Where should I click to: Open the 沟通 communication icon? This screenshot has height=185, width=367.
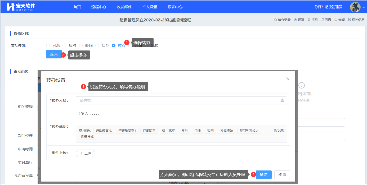pyautogui.click(x=322, y=20)
